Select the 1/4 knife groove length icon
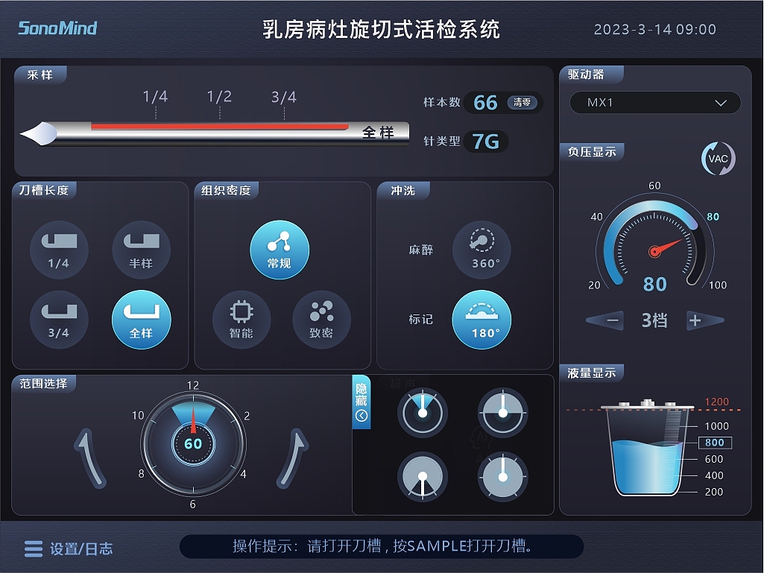The height and width of the screenshot is (573, 764). tap(58, 250)
